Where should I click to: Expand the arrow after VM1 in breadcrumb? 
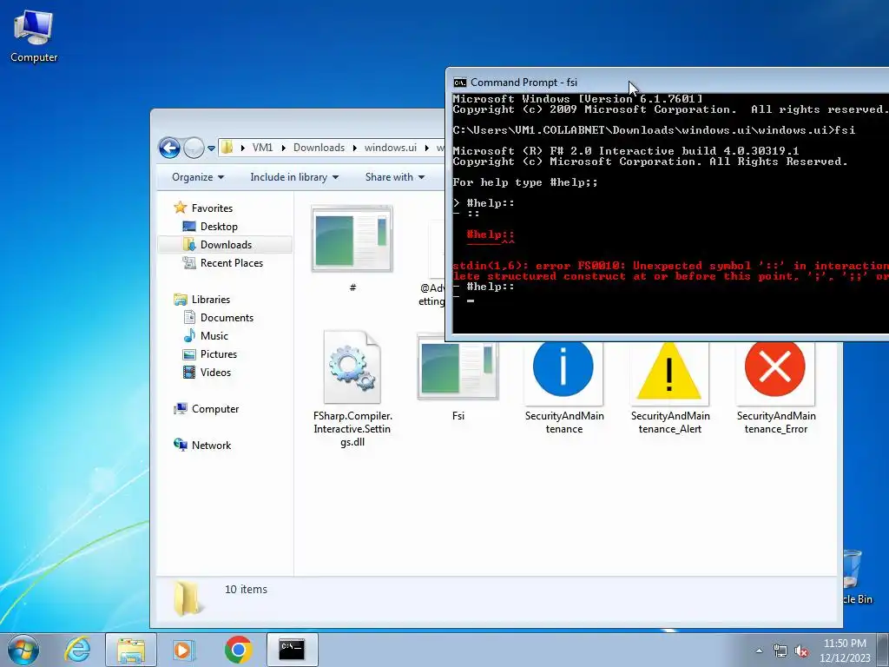(284, 148)
